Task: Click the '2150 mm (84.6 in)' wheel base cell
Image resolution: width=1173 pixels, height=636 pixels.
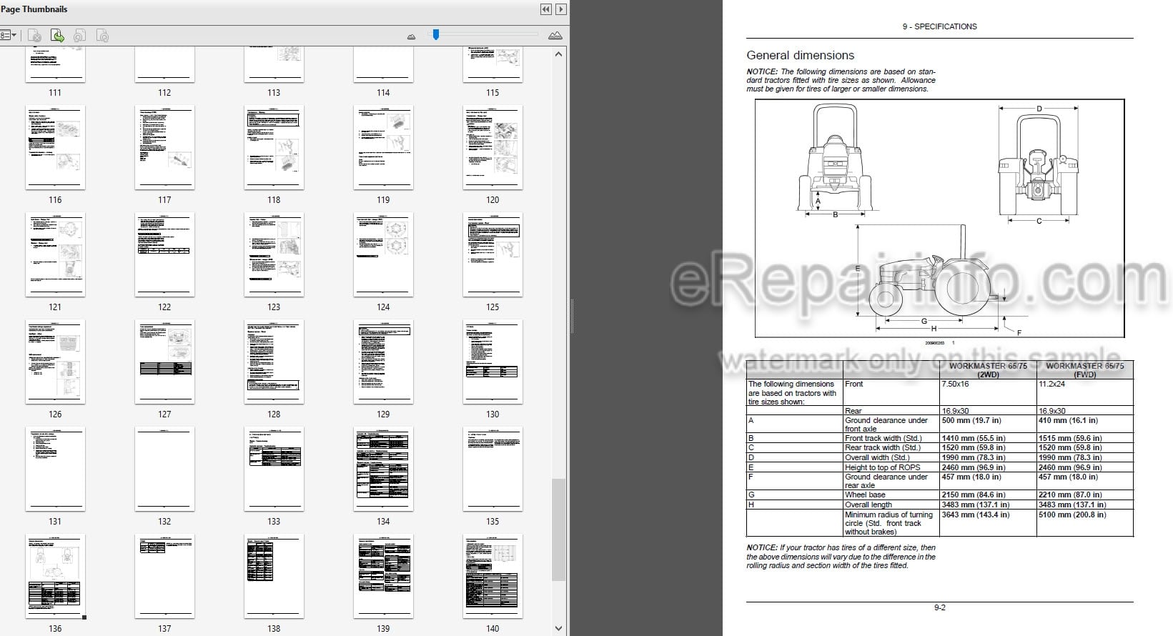Action: [988, 495]
